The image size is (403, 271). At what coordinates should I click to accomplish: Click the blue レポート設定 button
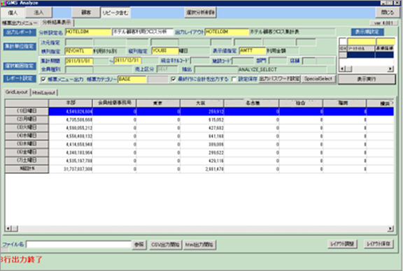point(20,78)
